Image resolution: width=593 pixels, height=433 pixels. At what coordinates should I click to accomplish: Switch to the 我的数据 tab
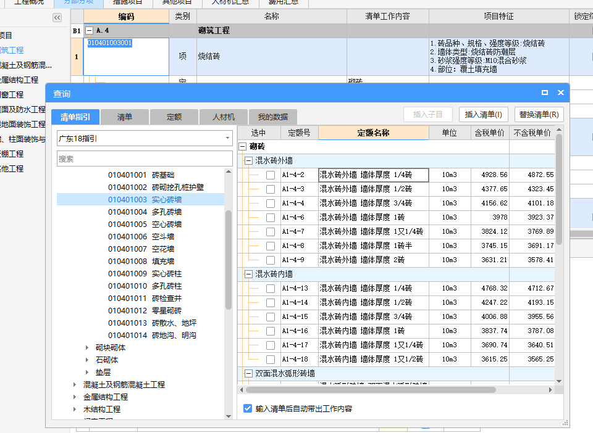tap(272, 117)
